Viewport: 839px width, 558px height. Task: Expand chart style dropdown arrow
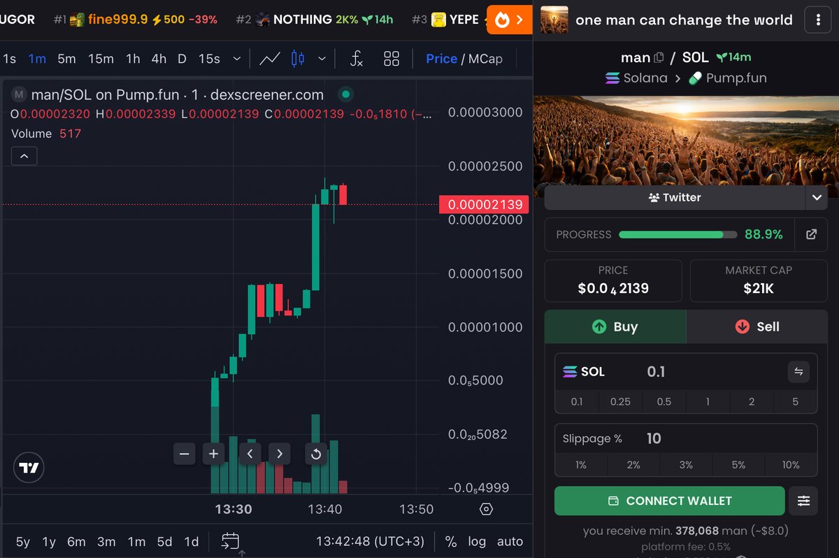(322, 59)
